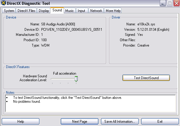Image resolution: width=180 pixels, height=126 pixels.
Task: Click the Hardware Sound Acceleration slider thumb
Action: pos(76,79)
